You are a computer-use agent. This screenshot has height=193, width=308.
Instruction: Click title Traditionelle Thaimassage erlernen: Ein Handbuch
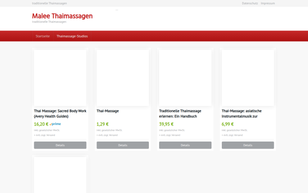[180, 114]
